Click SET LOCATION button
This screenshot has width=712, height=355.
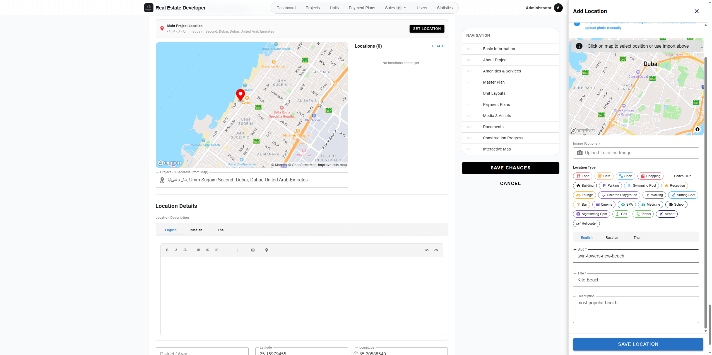click(427, 29)
